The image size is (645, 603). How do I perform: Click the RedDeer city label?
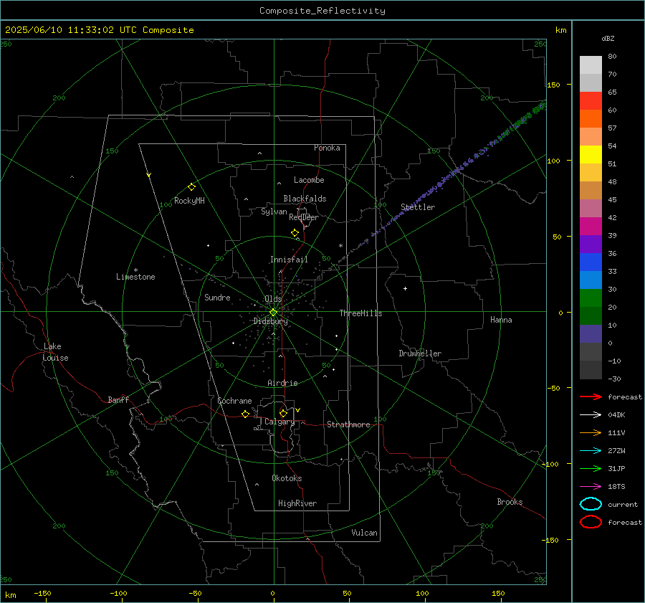(x=304, y=217)
